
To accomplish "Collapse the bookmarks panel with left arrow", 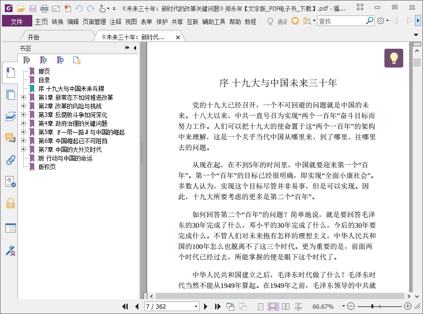I will pyautogui.click(x=135, y=48).
